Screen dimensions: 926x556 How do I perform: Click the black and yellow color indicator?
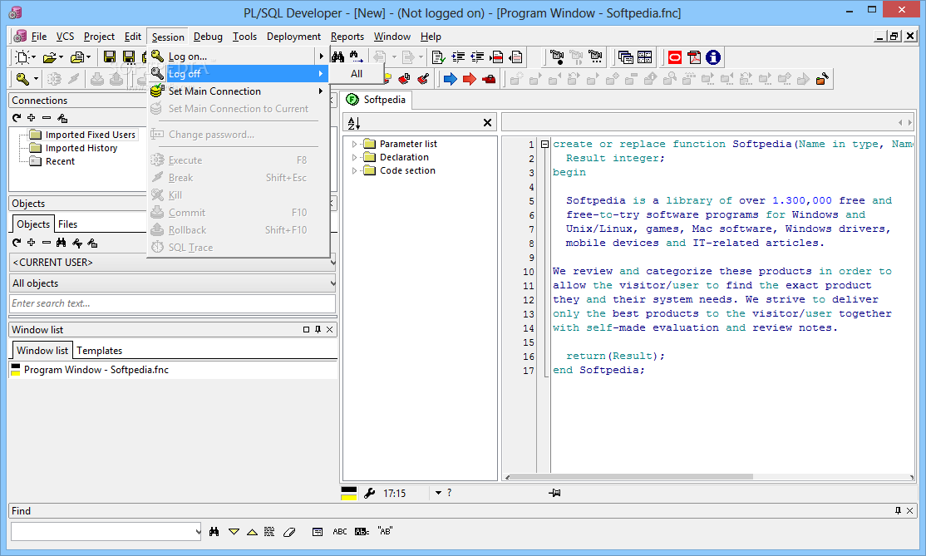click(x=349, y=493)
